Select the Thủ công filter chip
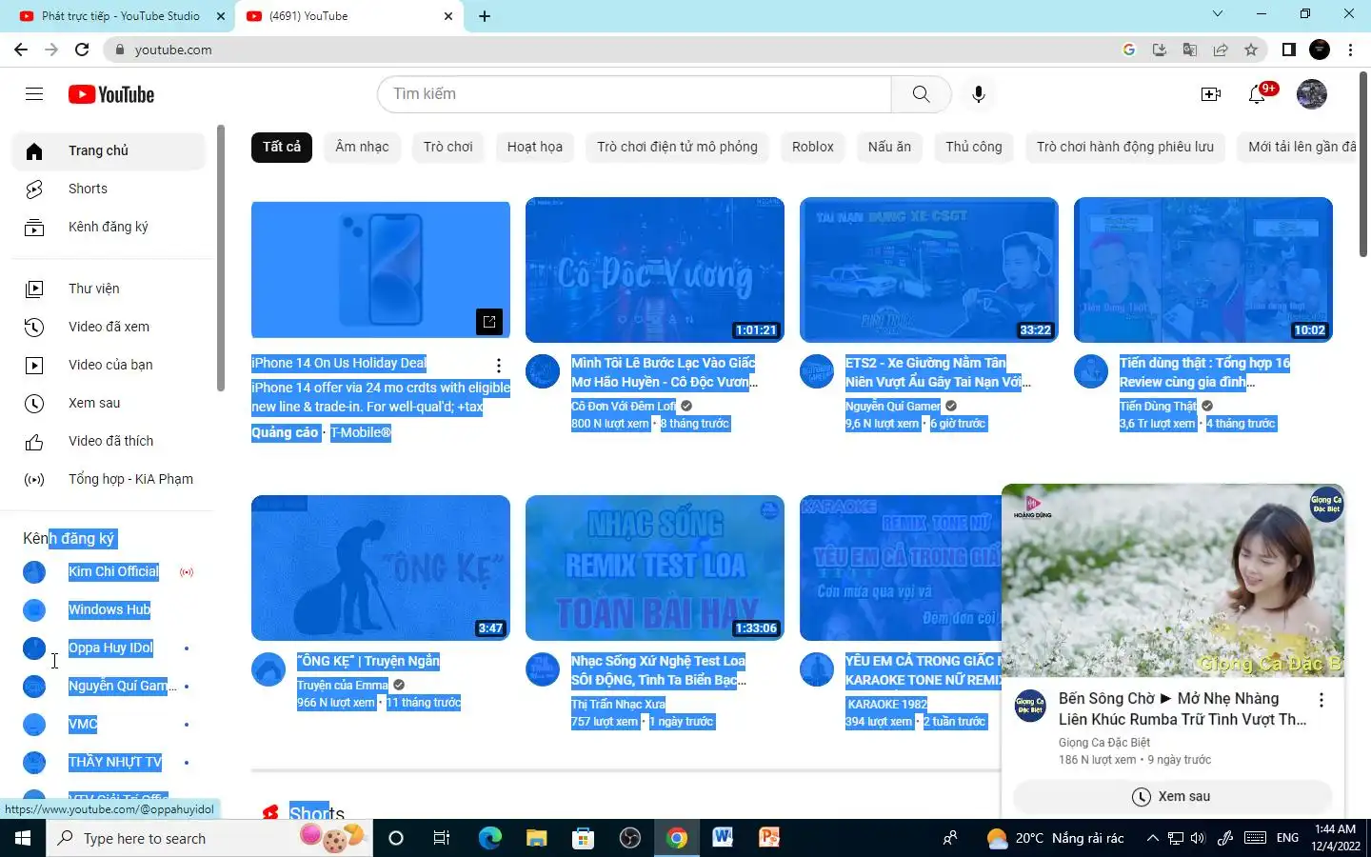 pyautogui.click(x=974, y=147)
